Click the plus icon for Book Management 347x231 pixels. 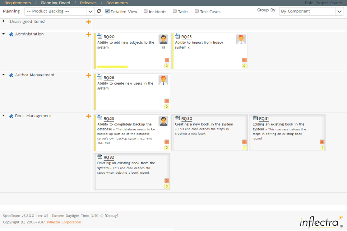[x=89, y=116]
